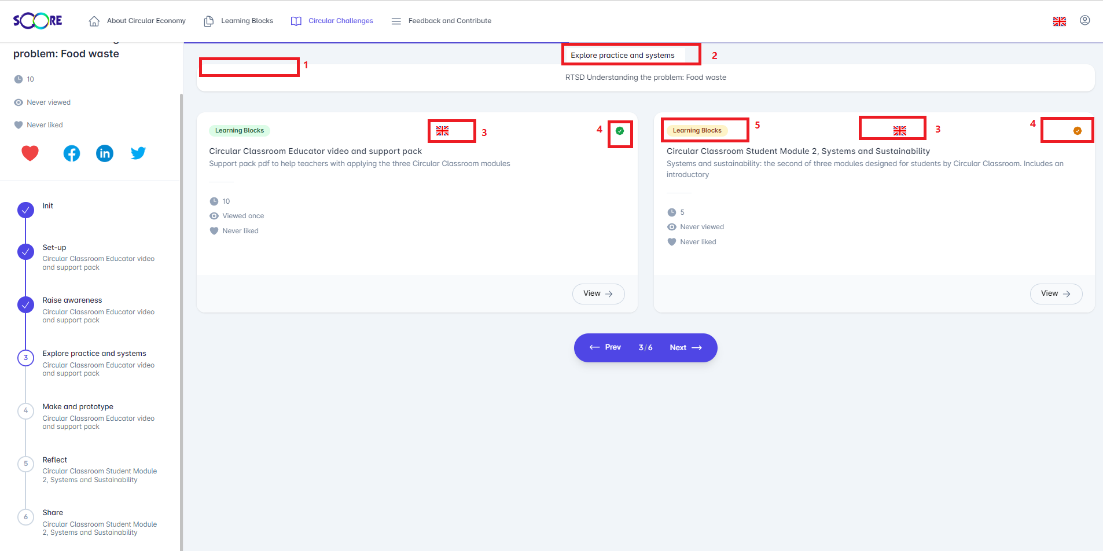1103x551 pixels.
Task: Click UK flag on Educator video card
Action: [x=443, y=131]
